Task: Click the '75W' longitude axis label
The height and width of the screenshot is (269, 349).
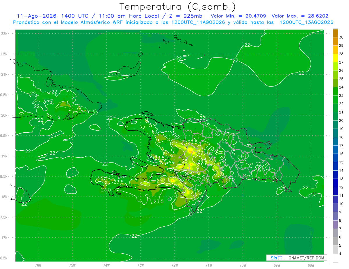Action: [x=72, y=265]
